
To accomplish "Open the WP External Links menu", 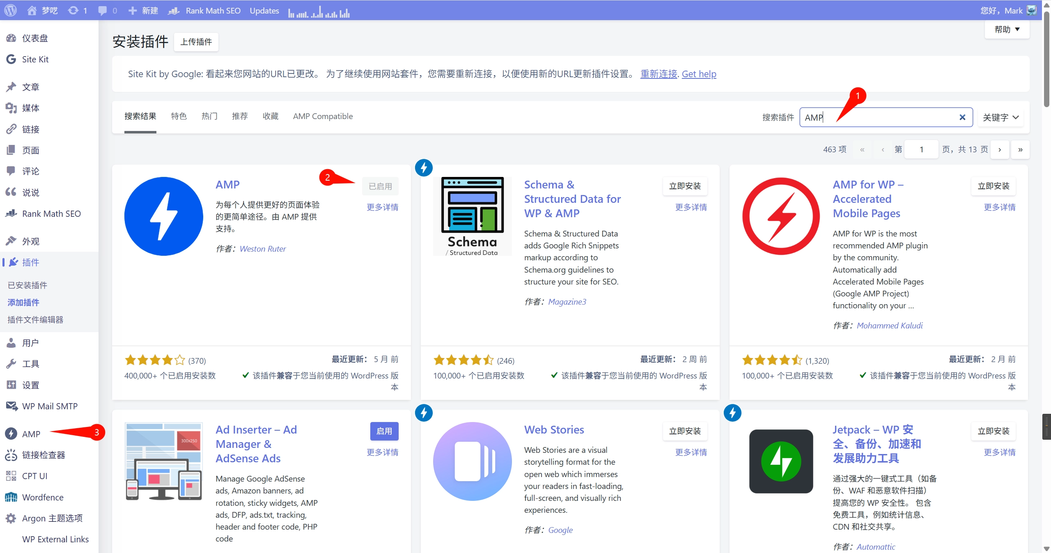I will (x=55, y=539).
